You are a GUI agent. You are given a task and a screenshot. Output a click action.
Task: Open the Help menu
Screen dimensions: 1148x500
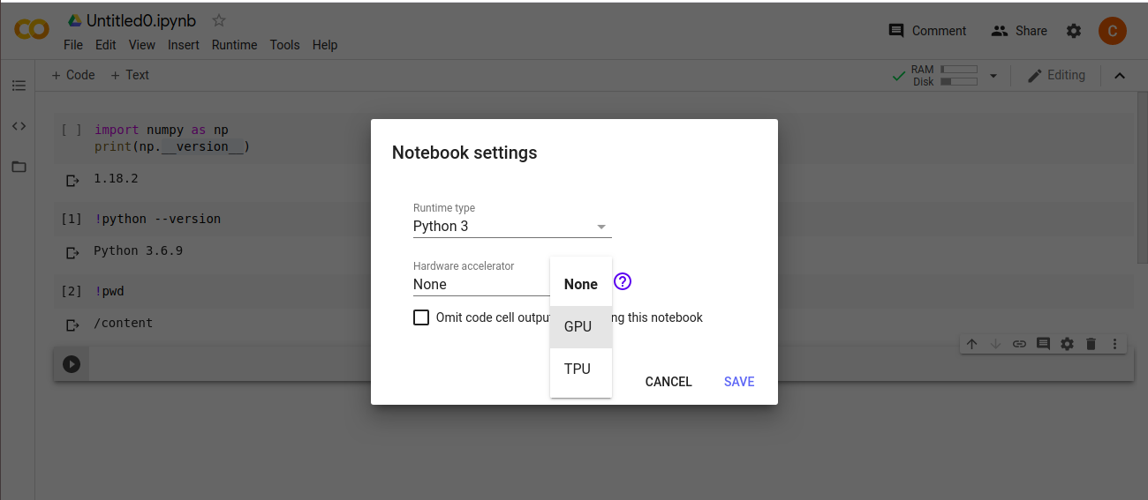[x=325, y=45]
